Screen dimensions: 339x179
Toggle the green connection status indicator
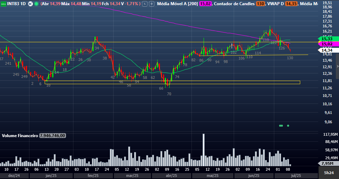(36, 4)
